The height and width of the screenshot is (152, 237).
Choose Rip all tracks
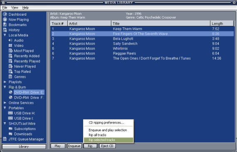pos(109,135)
